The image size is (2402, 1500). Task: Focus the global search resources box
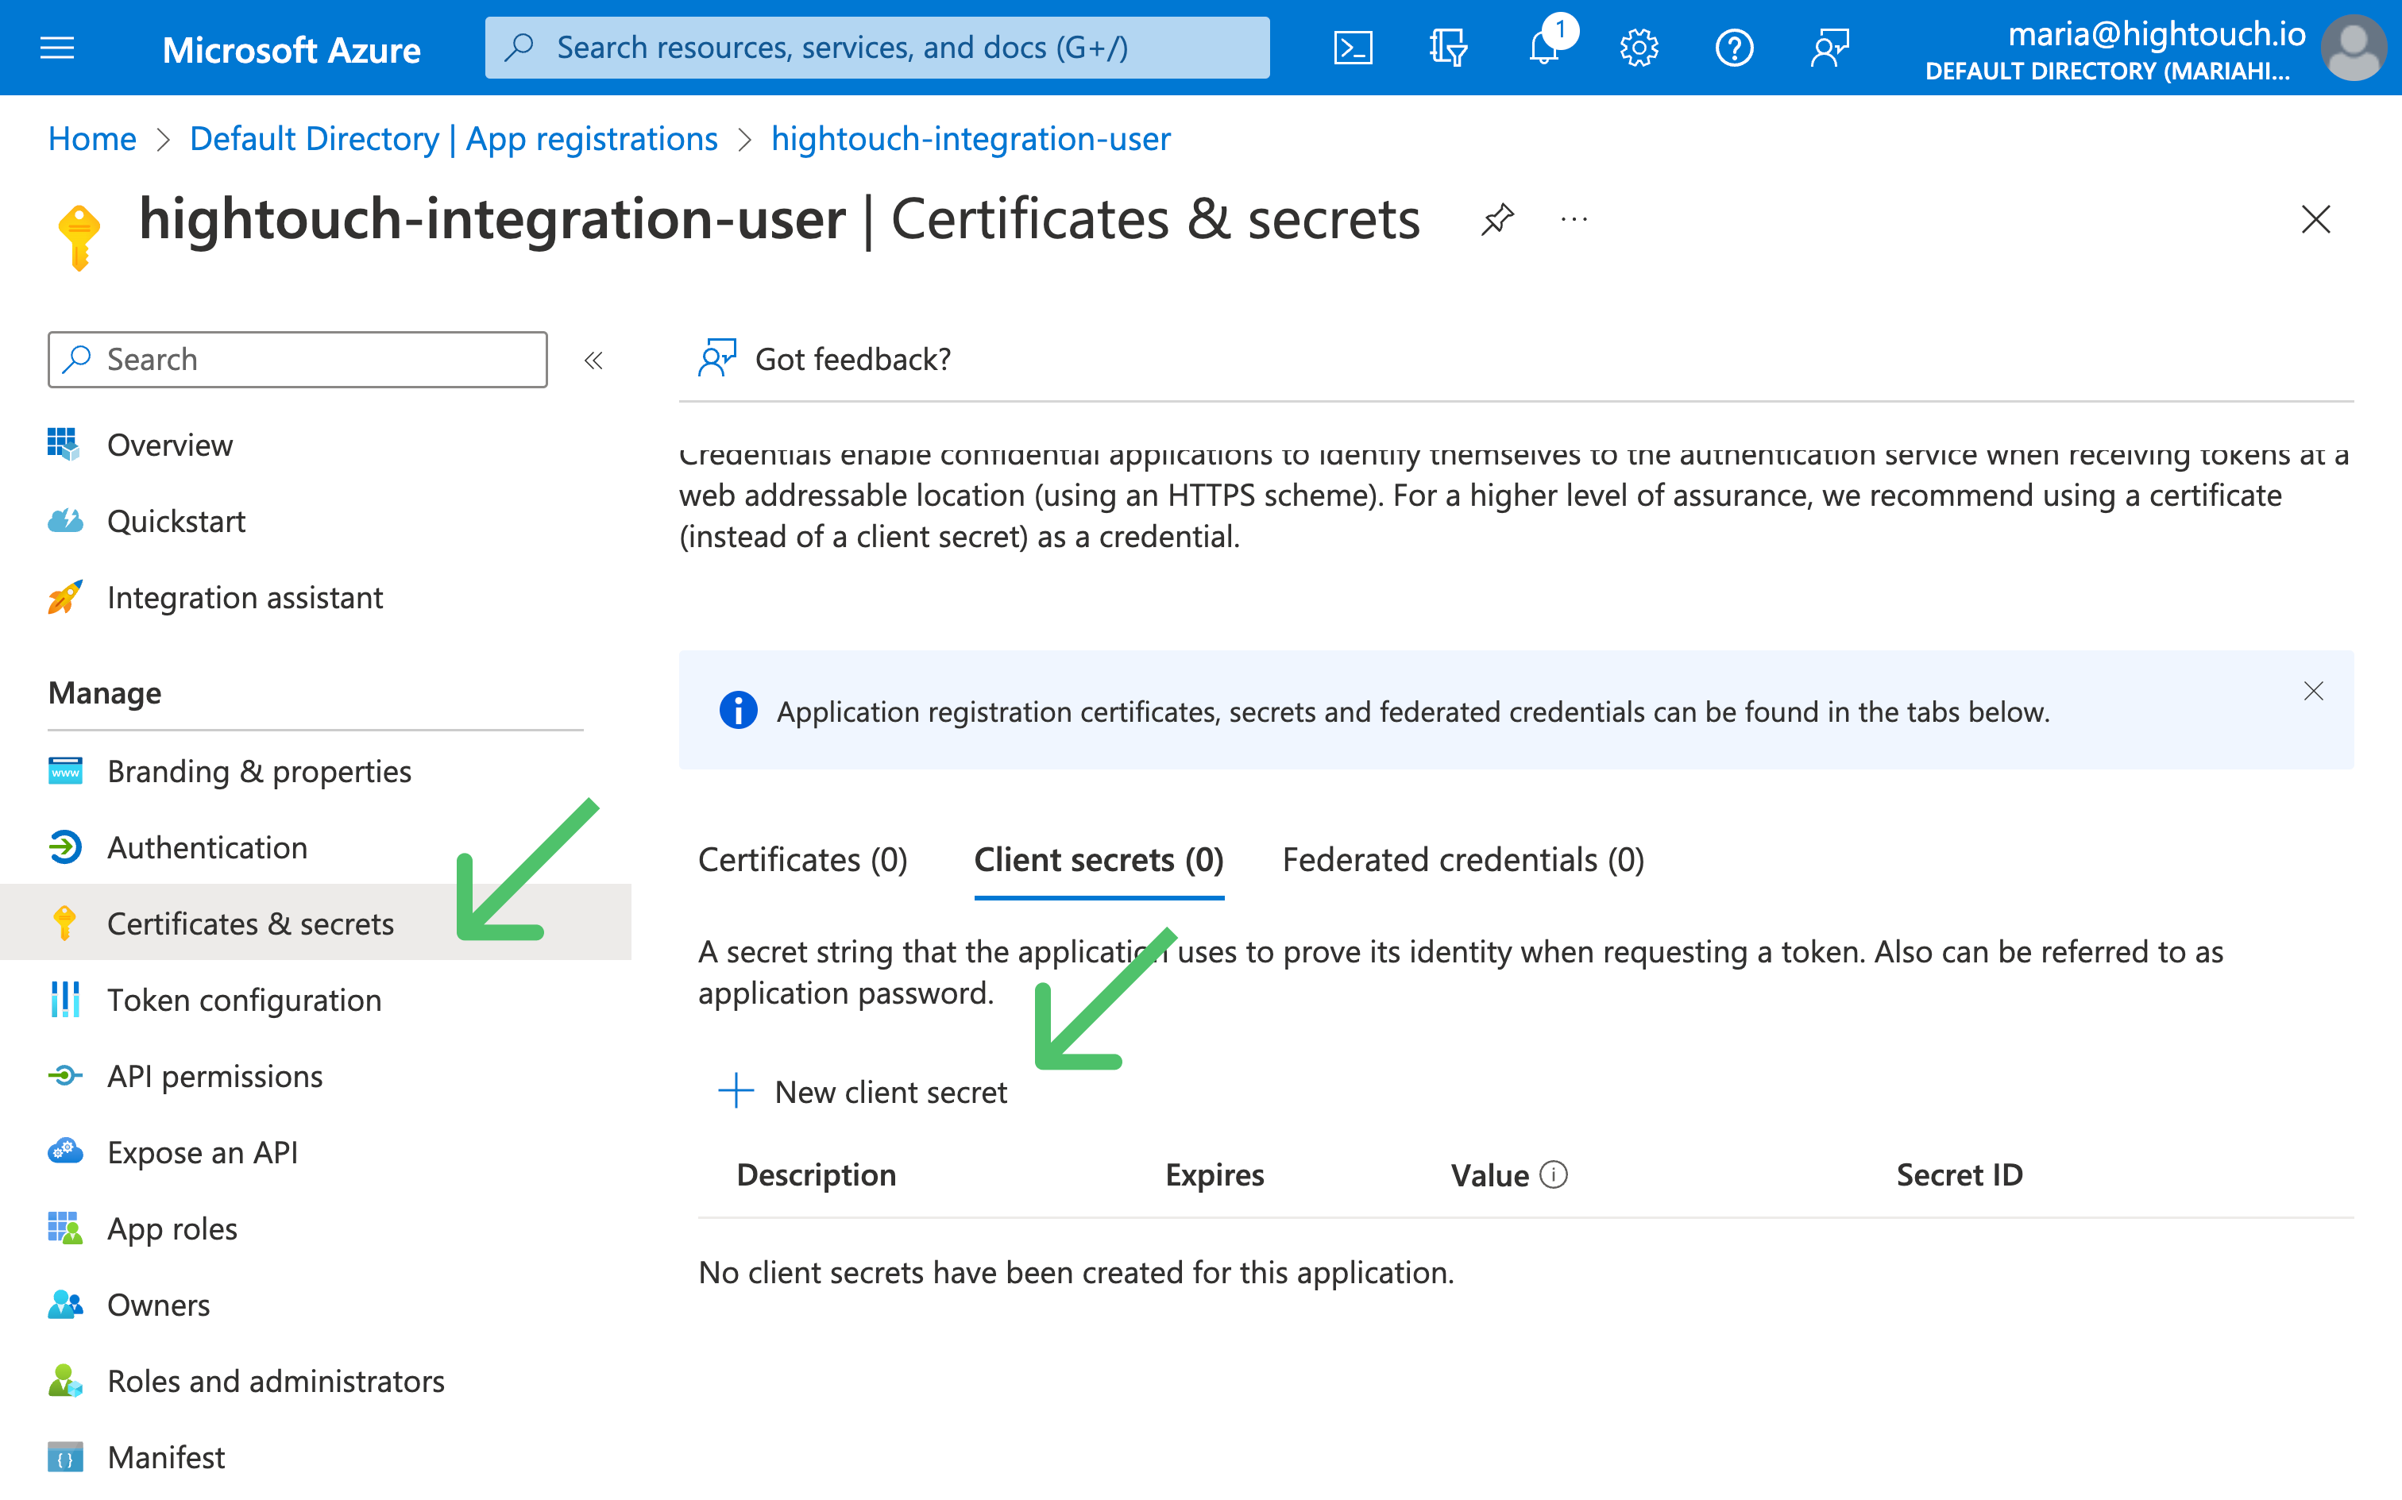[x=877, y=48]
